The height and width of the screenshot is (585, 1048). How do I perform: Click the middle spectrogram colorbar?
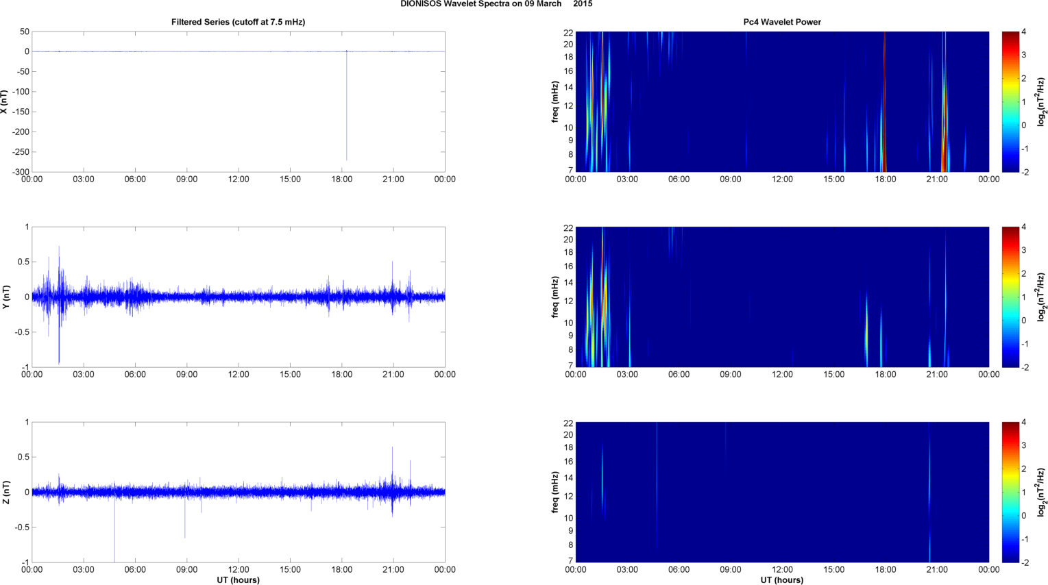point(1009,297)
